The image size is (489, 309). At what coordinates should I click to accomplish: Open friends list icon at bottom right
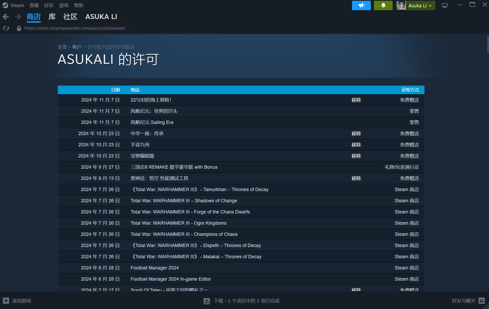point(482,301)
